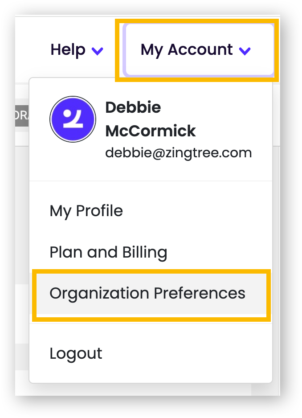Screen dimensions: 302x418
Task: Click "McCormick" surname in profile header
Action: click(x=150, y=131)
